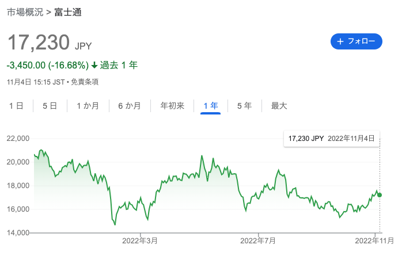
Task: Click the 20,000 y-axis label
Action: (18, 162)
